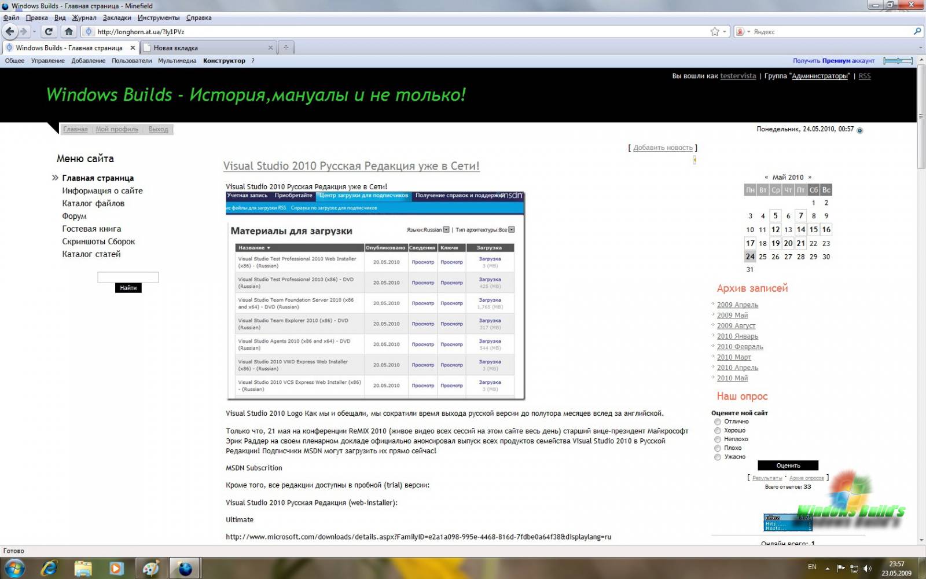Open the Windows Start orb
Screen dimensions: 926x579
click(x=14, y=568)
